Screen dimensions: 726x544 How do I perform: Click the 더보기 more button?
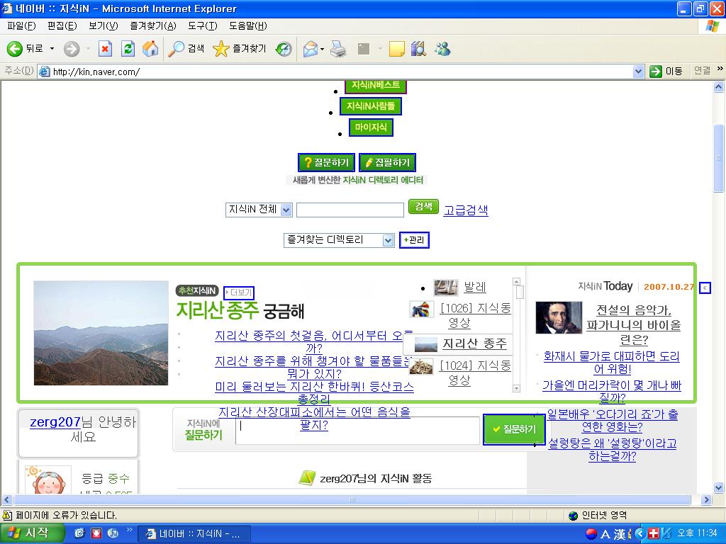[x=239, y=293]
